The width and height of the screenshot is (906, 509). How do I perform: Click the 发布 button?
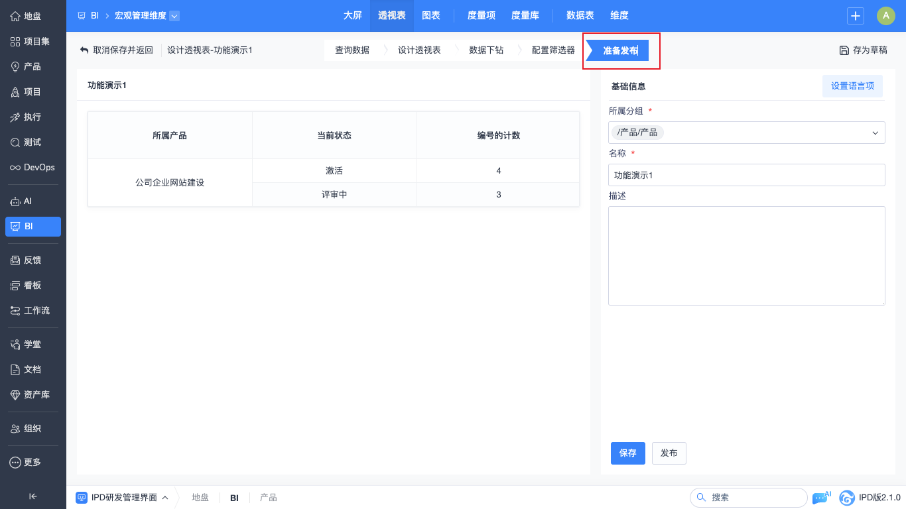pyautogui.click(x=669, y=453)
